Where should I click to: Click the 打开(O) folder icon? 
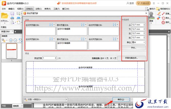[x=5, y=16]
